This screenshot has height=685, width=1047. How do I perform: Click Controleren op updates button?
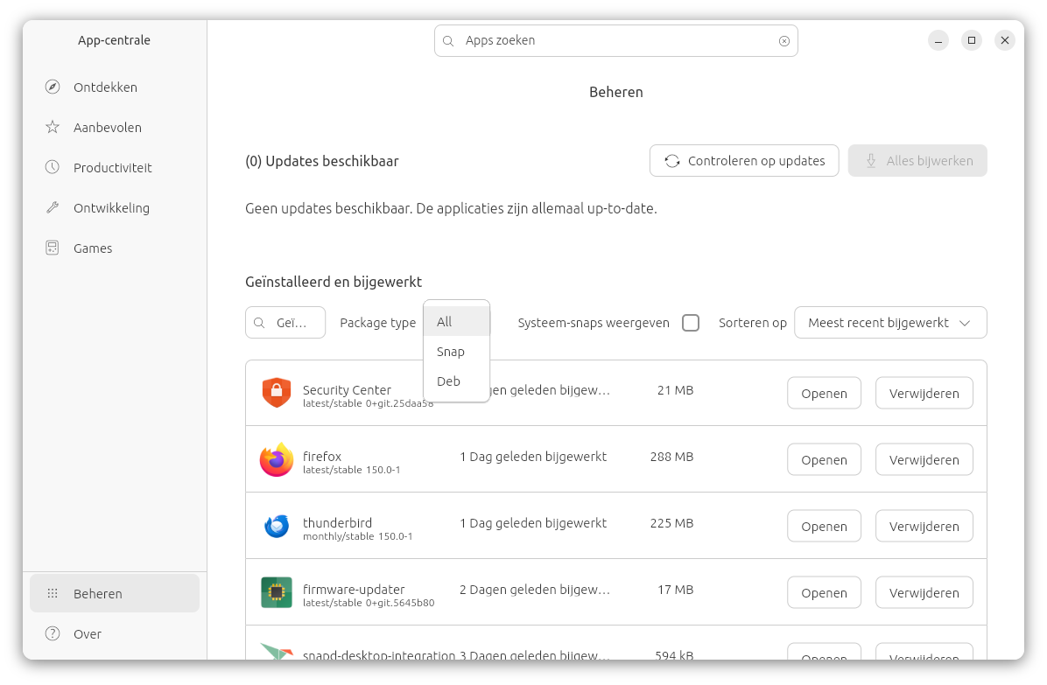pos(744,161)
